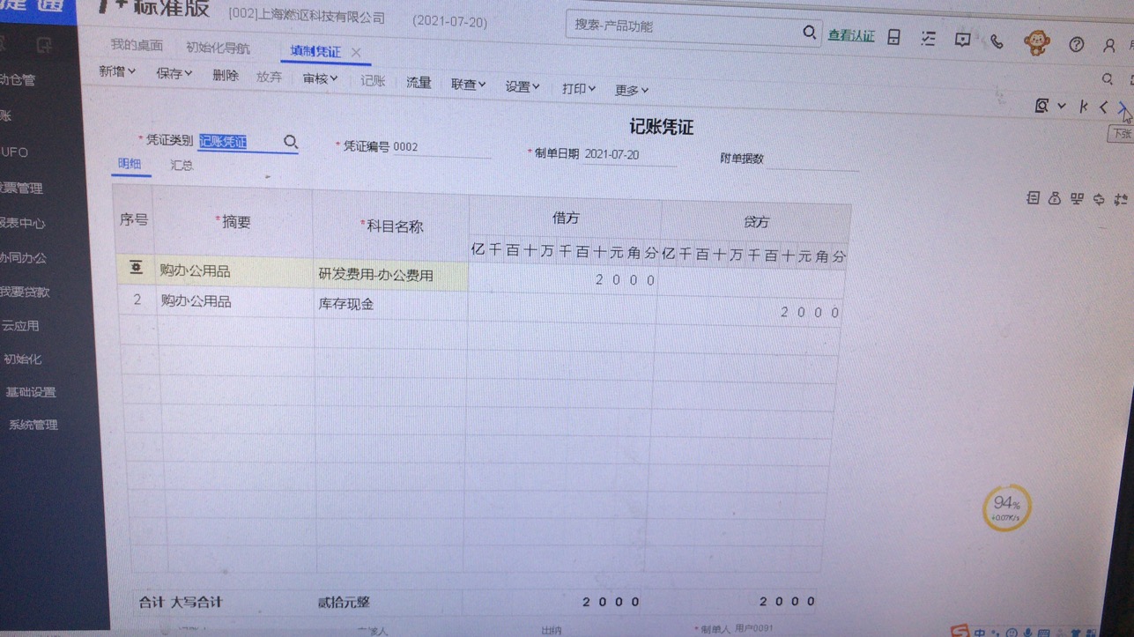The width and height of the screenshot is (1134, 637).
Task: Close the 填制凭证 tab
Action: pyautogui.click(x=356, y=53)
